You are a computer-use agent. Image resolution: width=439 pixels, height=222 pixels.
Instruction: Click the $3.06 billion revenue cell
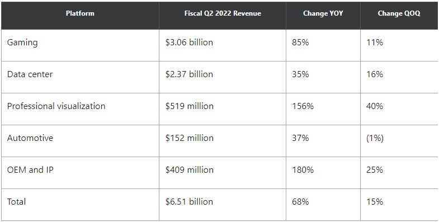pyautogui.click(x=189, y=42)
